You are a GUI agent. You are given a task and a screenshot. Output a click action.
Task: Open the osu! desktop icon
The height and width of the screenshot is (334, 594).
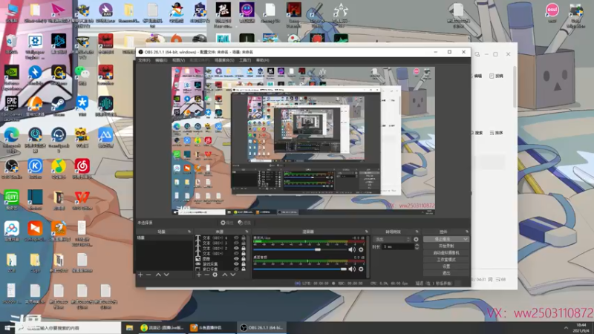click(x=552, y=13)
